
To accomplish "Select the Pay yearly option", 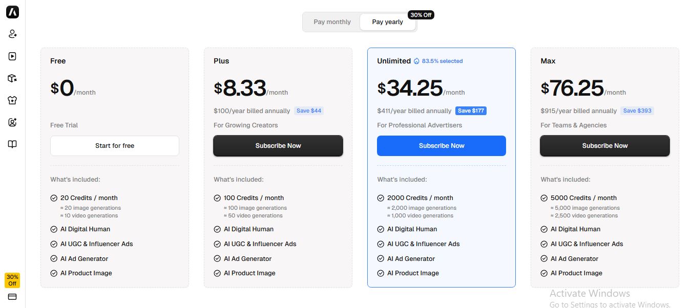I will [x=387, y=22].
